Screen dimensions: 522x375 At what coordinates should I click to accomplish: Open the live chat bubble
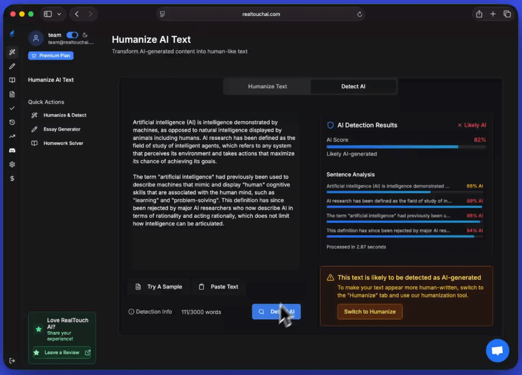(x=497, y=350)
